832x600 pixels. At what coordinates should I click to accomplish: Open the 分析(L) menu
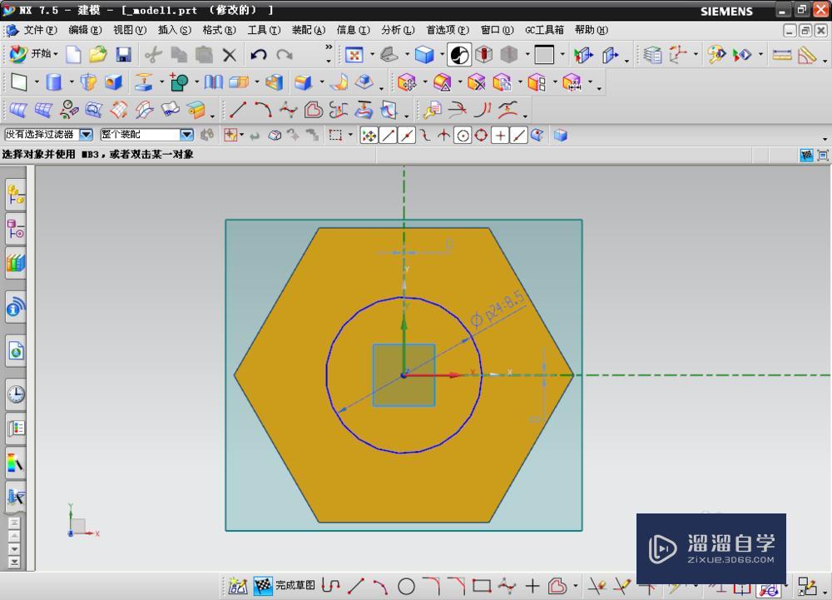click(x=398, y=30)
